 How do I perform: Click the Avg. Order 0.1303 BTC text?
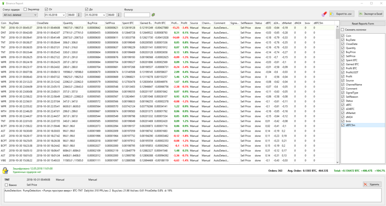pyautogui.click(x=308, y=171)
